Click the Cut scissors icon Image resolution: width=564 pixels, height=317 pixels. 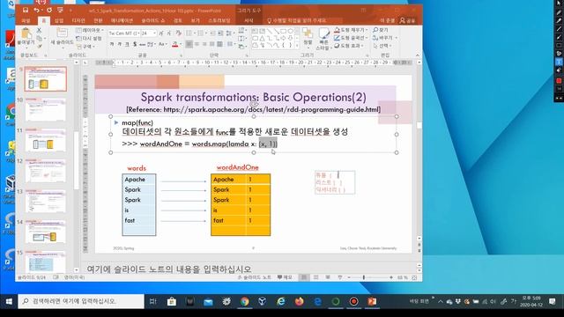(x=39, y=30)
